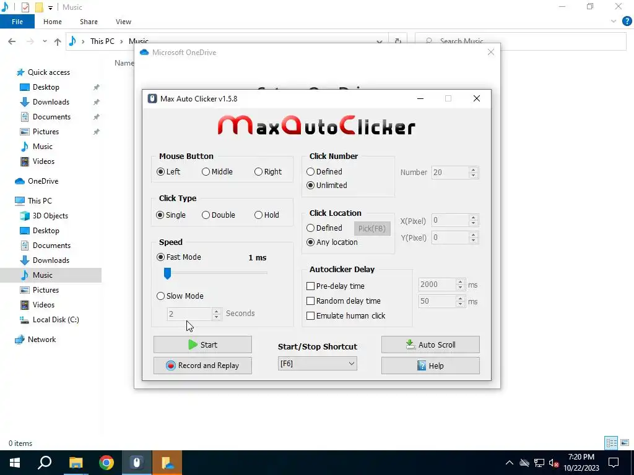Screen dimensions: 634x475
Task: Select the Left mouse button radio
Action: [x=168, y=172]
